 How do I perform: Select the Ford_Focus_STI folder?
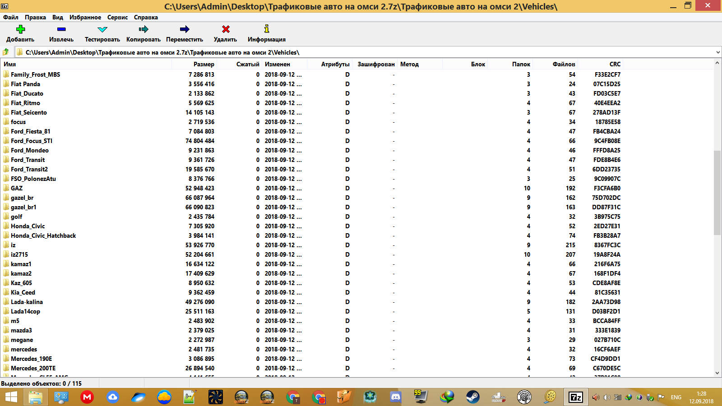[32, 141]
